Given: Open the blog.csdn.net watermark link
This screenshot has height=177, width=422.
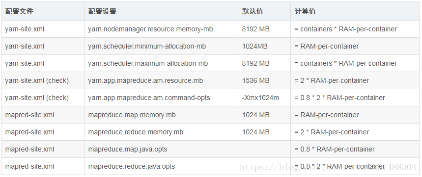Looking at the screenshot, I should (328, 167).
